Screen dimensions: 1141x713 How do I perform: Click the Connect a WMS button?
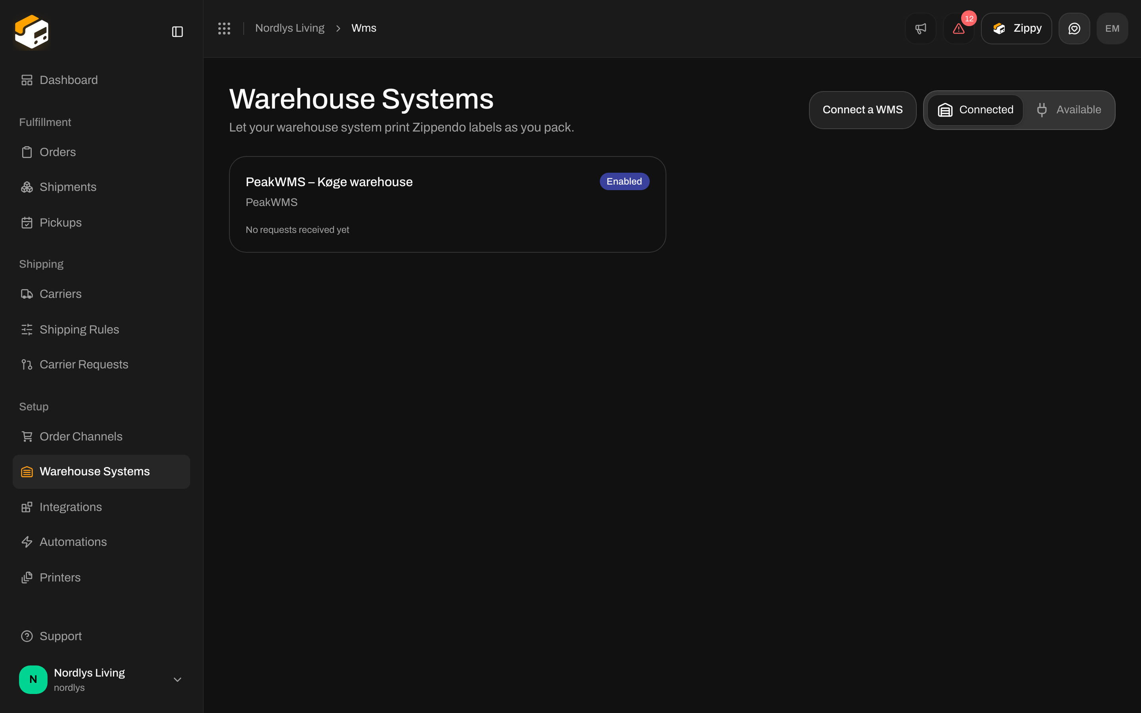862,110
